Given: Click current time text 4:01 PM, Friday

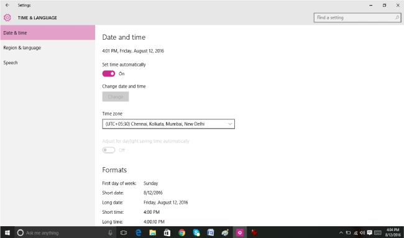Looking at the screenshot, I should 133,51.
